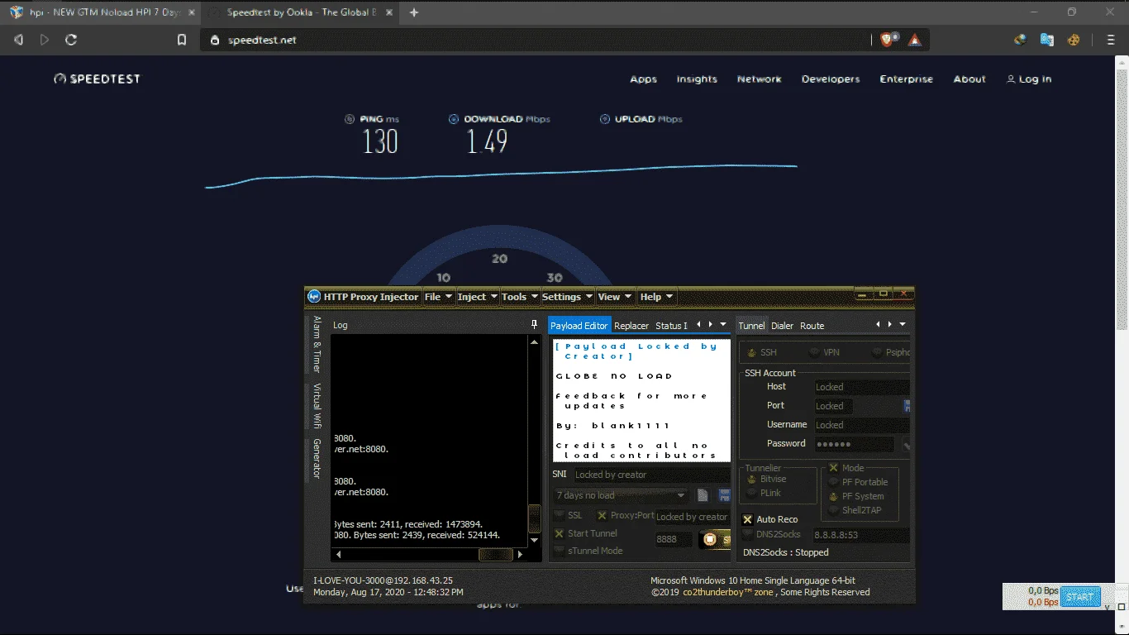Open the Brave Shields lion icon
Screen dimensions: 1129x635
coord(888,40)
